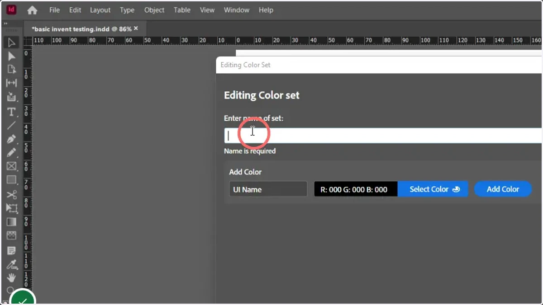Select the Gap tool
Viewport: 543px width, 305px height.
(x=11, y=83)
